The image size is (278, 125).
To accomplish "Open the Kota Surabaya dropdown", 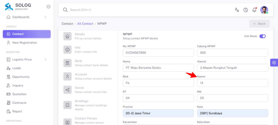I will 232,113.
